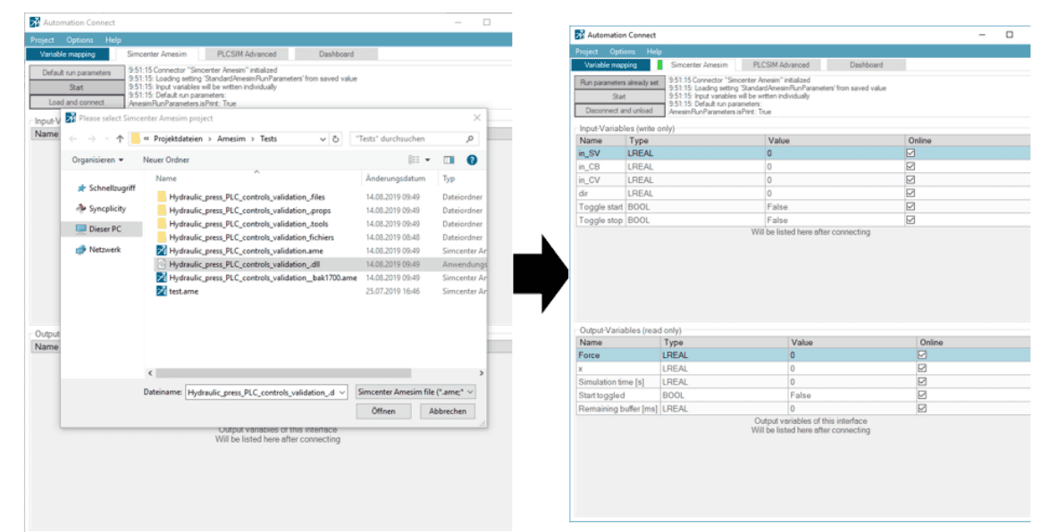
Task: Switch to Dashboard tab in the right window
Action: pyautogui.click(x=866, y=65)
